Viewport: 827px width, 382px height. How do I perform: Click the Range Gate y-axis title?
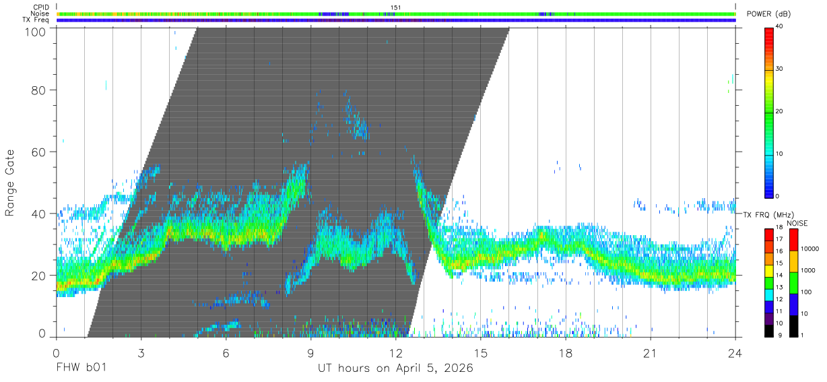click(10, 183)
